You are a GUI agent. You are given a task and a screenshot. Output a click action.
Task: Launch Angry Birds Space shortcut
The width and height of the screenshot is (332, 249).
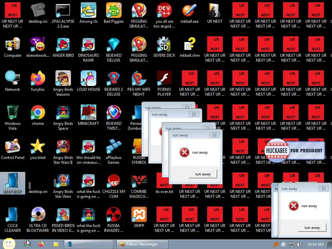[x=63, y=118]
